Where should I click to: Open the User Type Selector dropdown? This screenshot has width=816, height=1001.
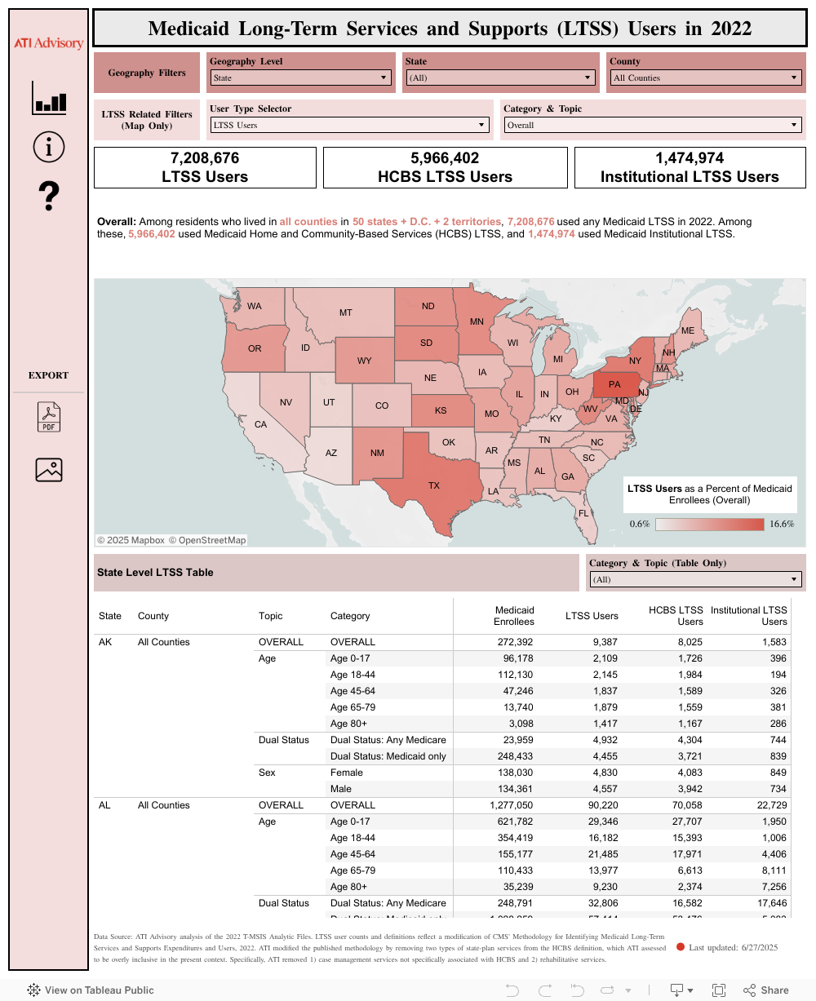(x=349, y=125)
